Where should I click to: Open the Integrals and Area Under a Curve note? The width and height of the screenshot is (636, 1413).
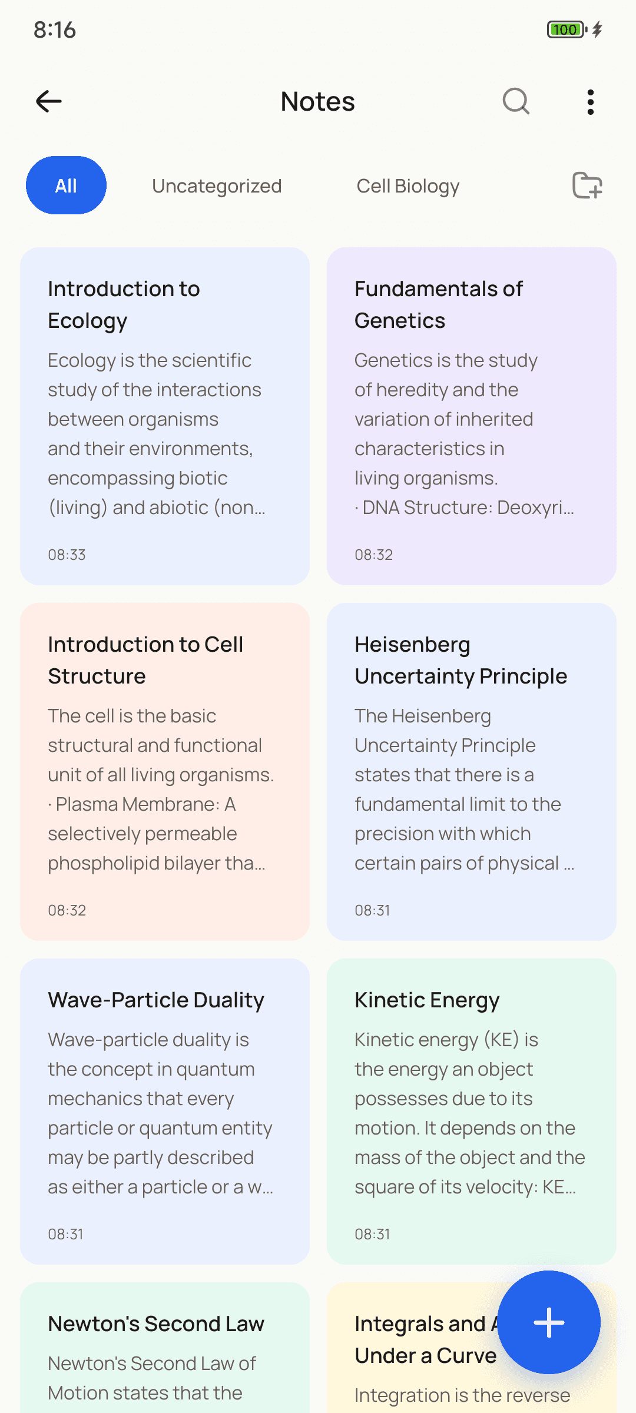(412, 1348)
